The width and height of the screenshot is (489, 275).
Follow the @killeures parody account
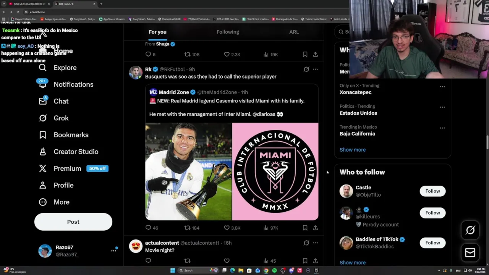[x=432, y=213]
